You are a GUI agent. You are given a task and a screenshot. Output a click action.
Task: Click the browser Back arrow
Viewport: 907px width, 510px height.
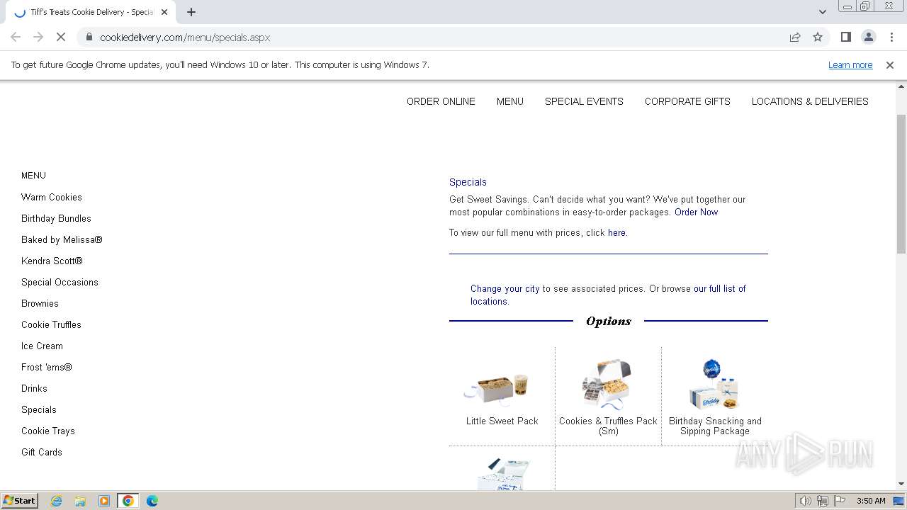coord(16,38)
